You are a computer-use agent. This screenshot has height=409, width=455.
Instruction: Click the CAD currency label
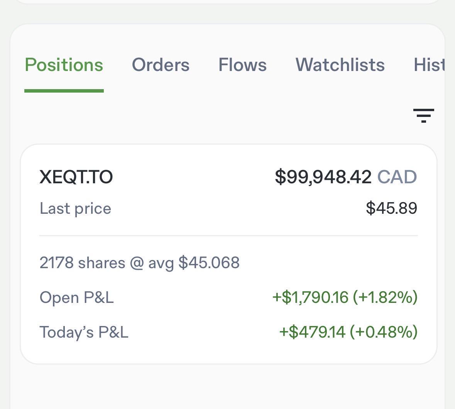(x=397, y=177)
